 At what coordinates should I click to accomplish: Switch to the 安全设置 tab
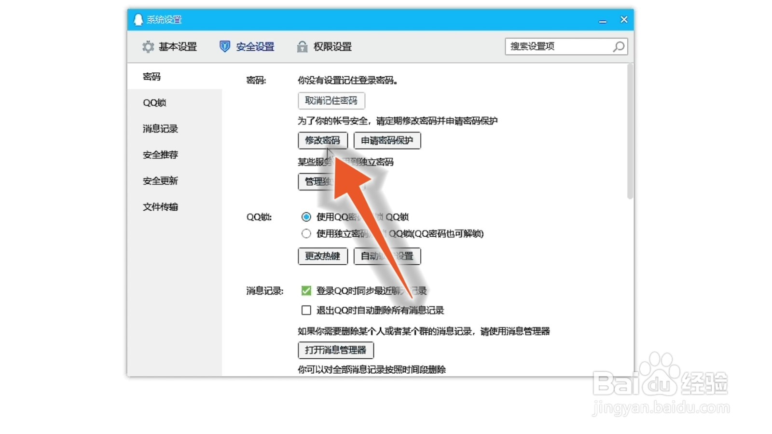pyautogui.click(x=247, y=47)
